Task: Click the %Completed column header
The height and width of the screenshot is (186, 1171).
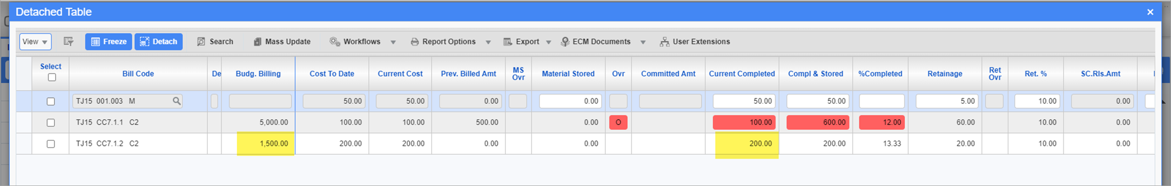Action: pyautogui.click(x=880, y=73)
